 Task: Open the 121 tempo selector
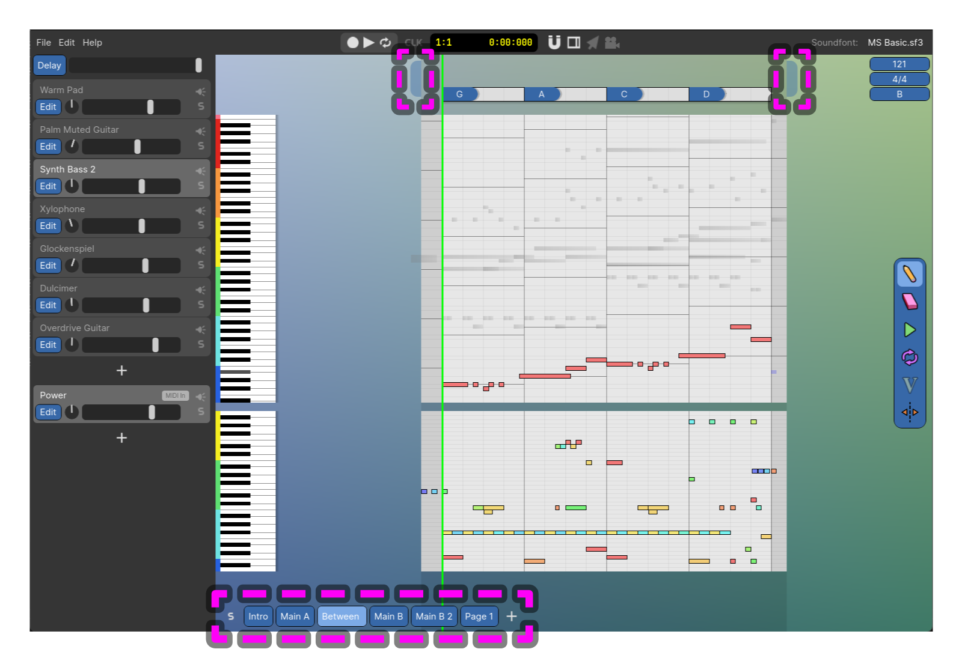click(899, 64)
